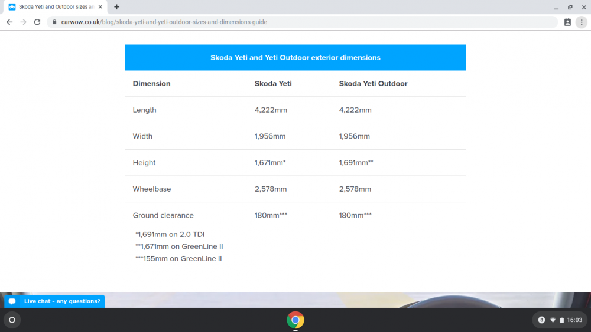Image resolution: width=591 pixels, height=332 pixels.
Task: Go back to the previous page
Action: pyautogui.click(x=9, y=22)
